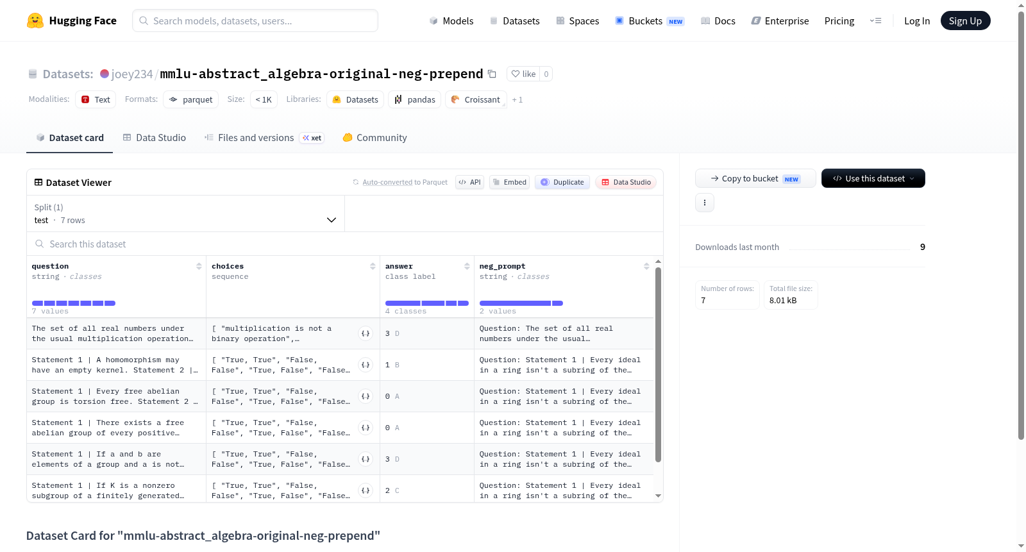Sort by the choices column
This screenshot has width=1026, height=552.
click(373, 266)
